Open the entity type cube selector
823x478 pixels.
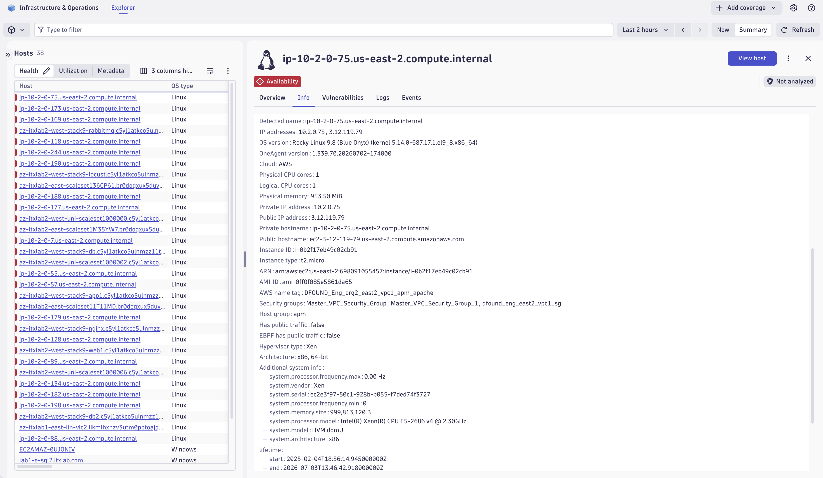16,30
